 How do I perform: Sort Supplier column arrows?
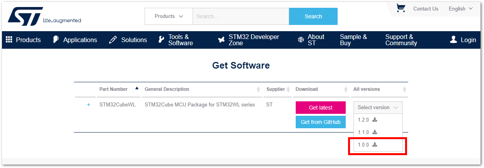(288, 89)
